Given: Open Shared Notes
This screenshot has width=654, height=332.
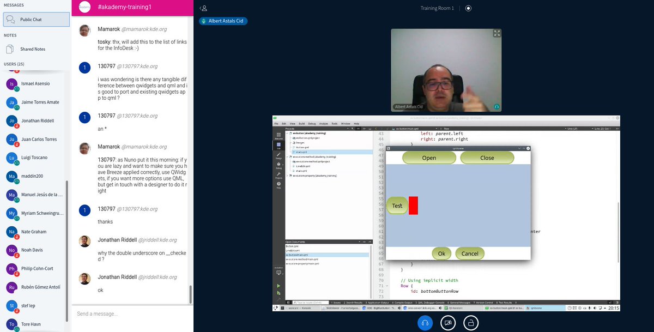Looking at the screenshot, I should 36,49.
